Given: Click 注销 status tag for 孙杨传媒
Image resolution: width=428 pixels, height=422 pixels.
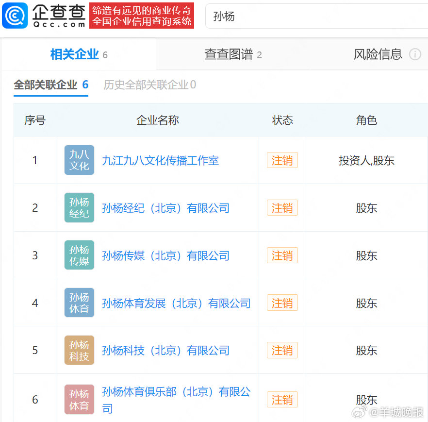Looking at the screenshot, I should coord(282,255).
